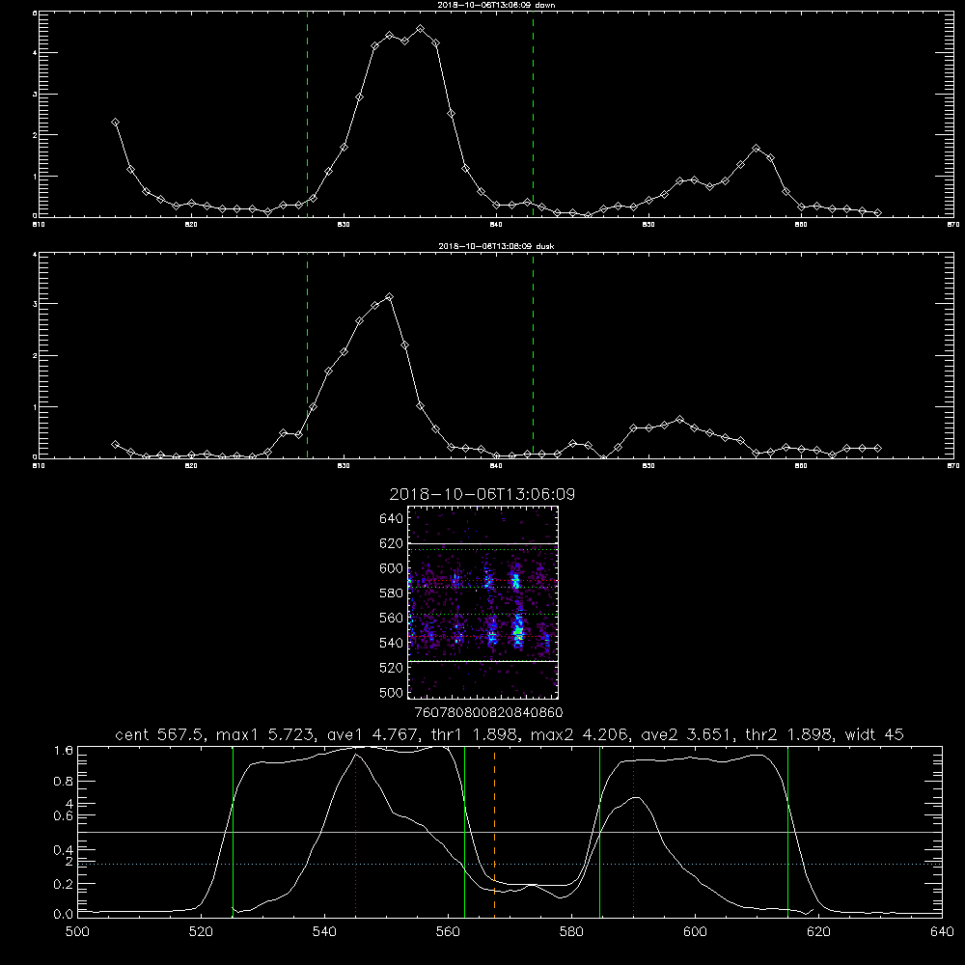Click the green vertical boundary line near 584
Viewport: 965px width, 965px height.
pos(599,831)
